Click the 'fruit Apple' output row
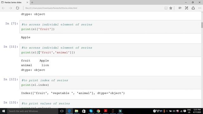Viewport: 203px width, 114px height. point(35,60)
